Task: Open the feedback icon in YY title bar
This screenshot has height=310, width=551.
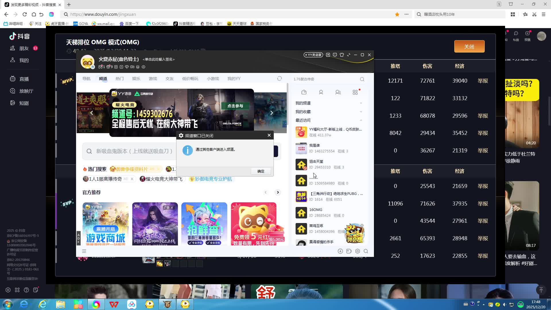Action: (x=335, y=55)
